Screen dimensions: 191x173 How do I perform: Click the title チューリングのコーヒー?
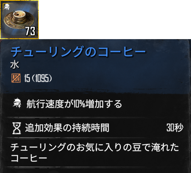click(x=78, y=52)
